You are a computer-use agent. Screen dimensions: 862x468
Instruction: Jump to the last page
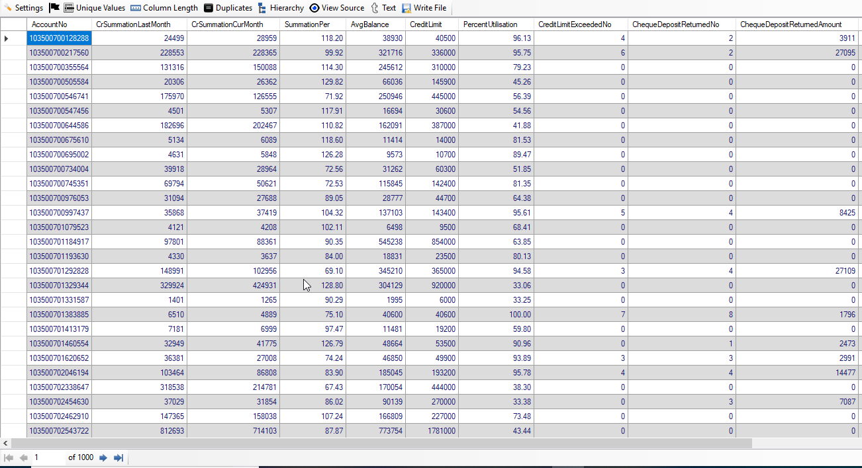click(119, 457)
